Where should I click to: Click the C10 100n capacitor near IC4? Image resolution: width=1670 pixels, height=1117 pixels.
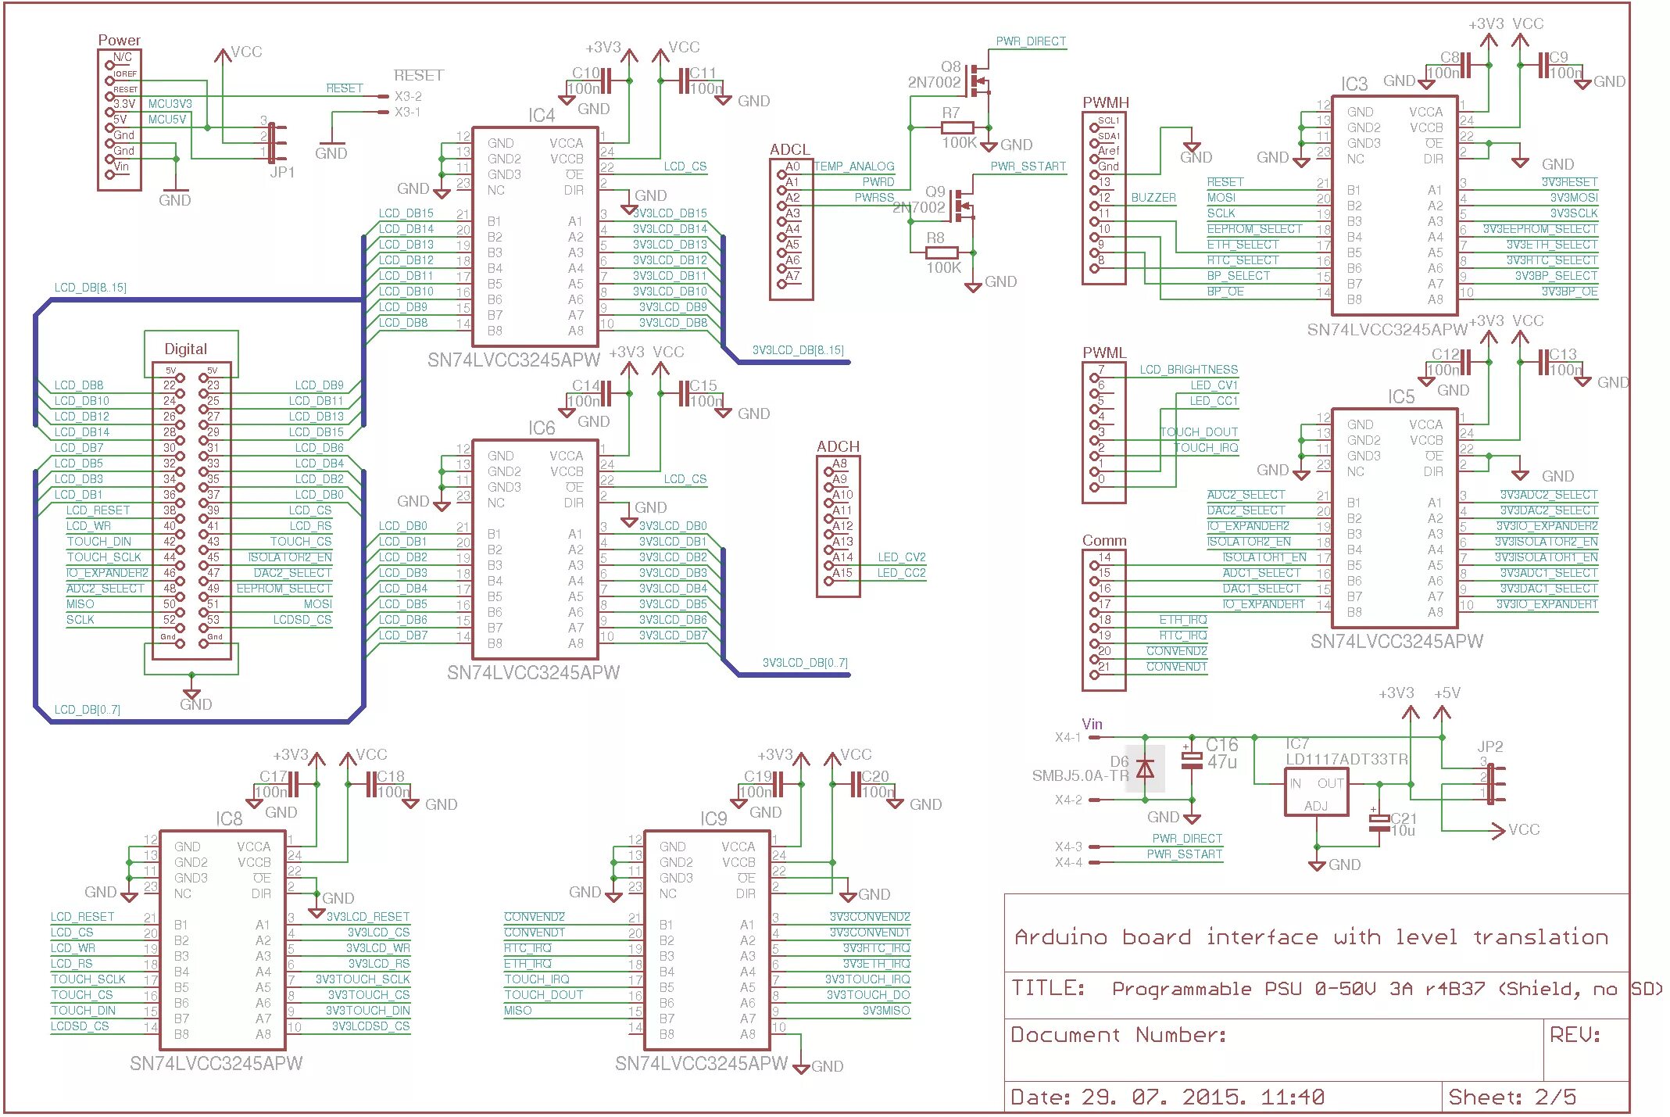click(x=606, y=81)
